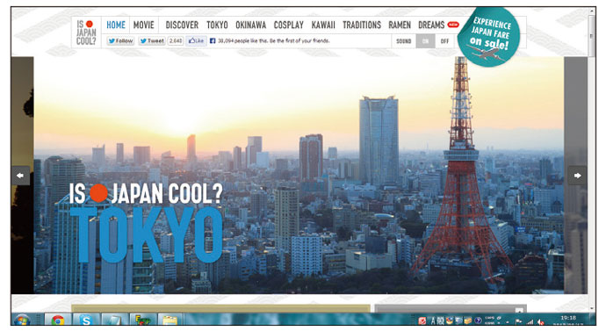Click the Tweet button
The height and width of the screenshot is (331, 606).
coord(152,40)
